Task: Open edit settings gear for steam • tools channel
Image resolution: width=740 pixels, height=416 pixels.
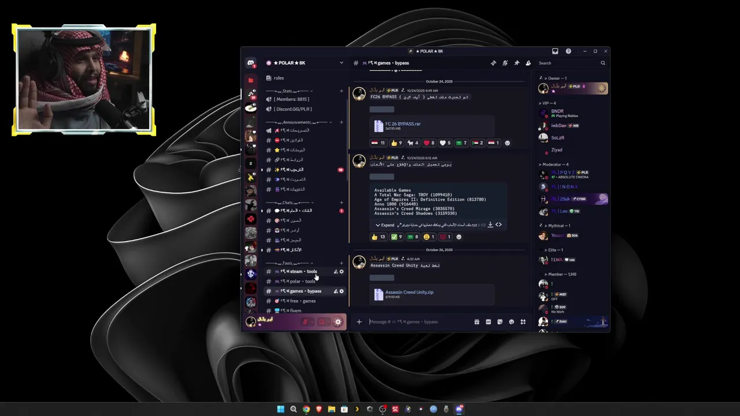Action: 341,272
